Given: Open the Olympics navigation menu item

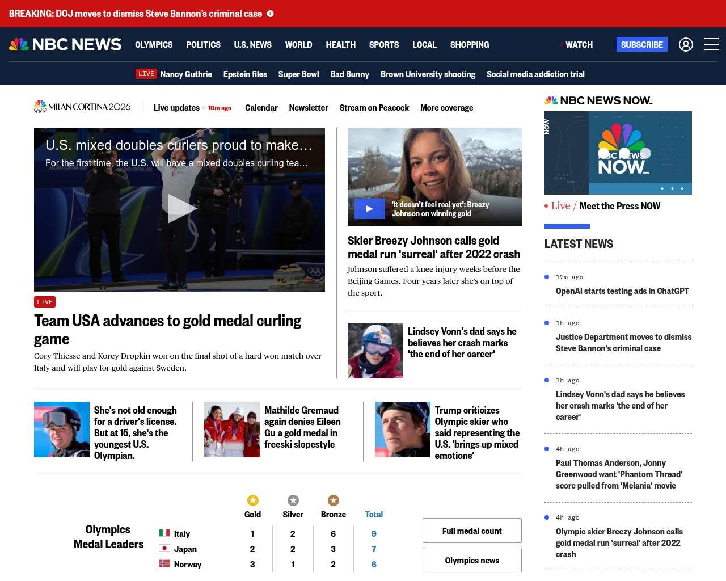Looking at the screenshot, I should [154, 44].
